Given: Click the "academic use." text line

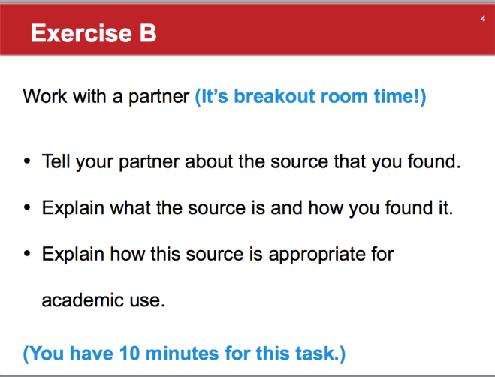Looking at the screenshot, I should 102,300.
